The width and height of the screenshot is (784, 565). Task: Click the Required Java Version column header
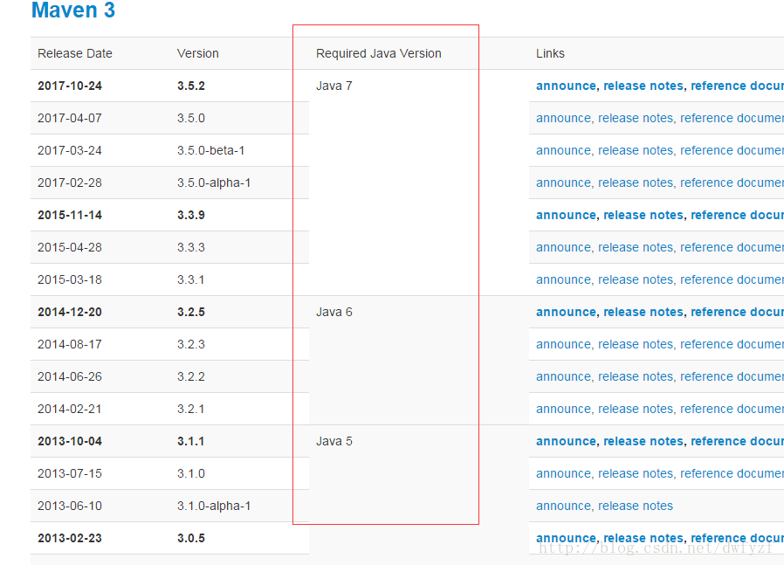coord(379,53)
